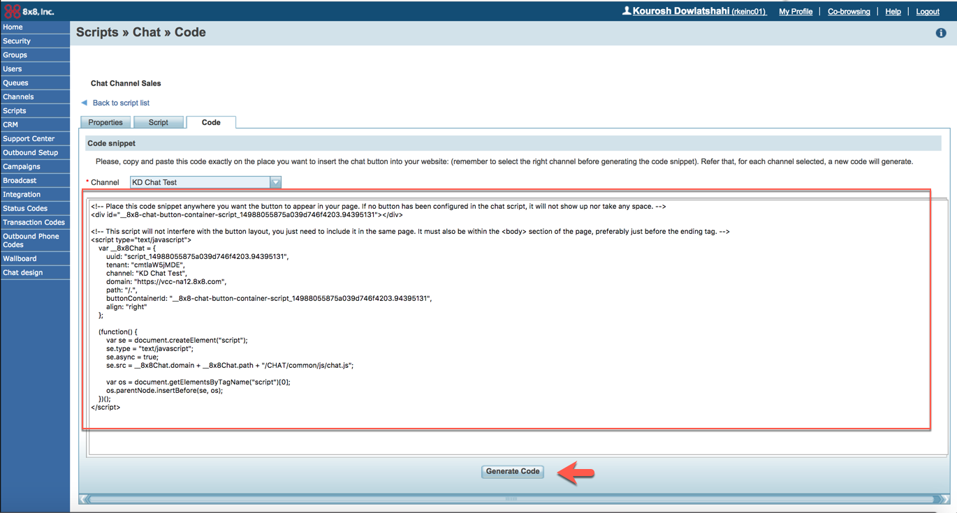Open Users in the sidebar
Screen dimensions: 957x513
pos(35,69)
